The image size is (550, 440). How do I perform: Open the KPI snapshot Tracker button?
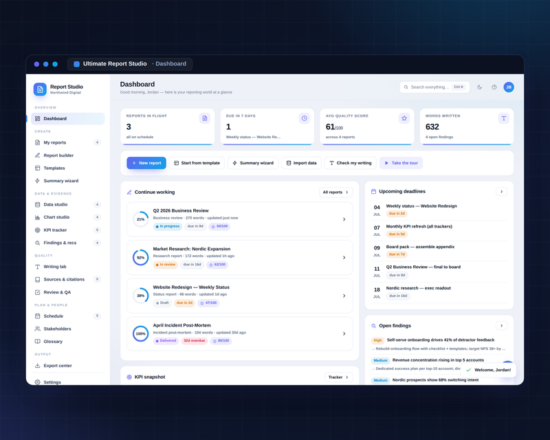pos(338,377)
